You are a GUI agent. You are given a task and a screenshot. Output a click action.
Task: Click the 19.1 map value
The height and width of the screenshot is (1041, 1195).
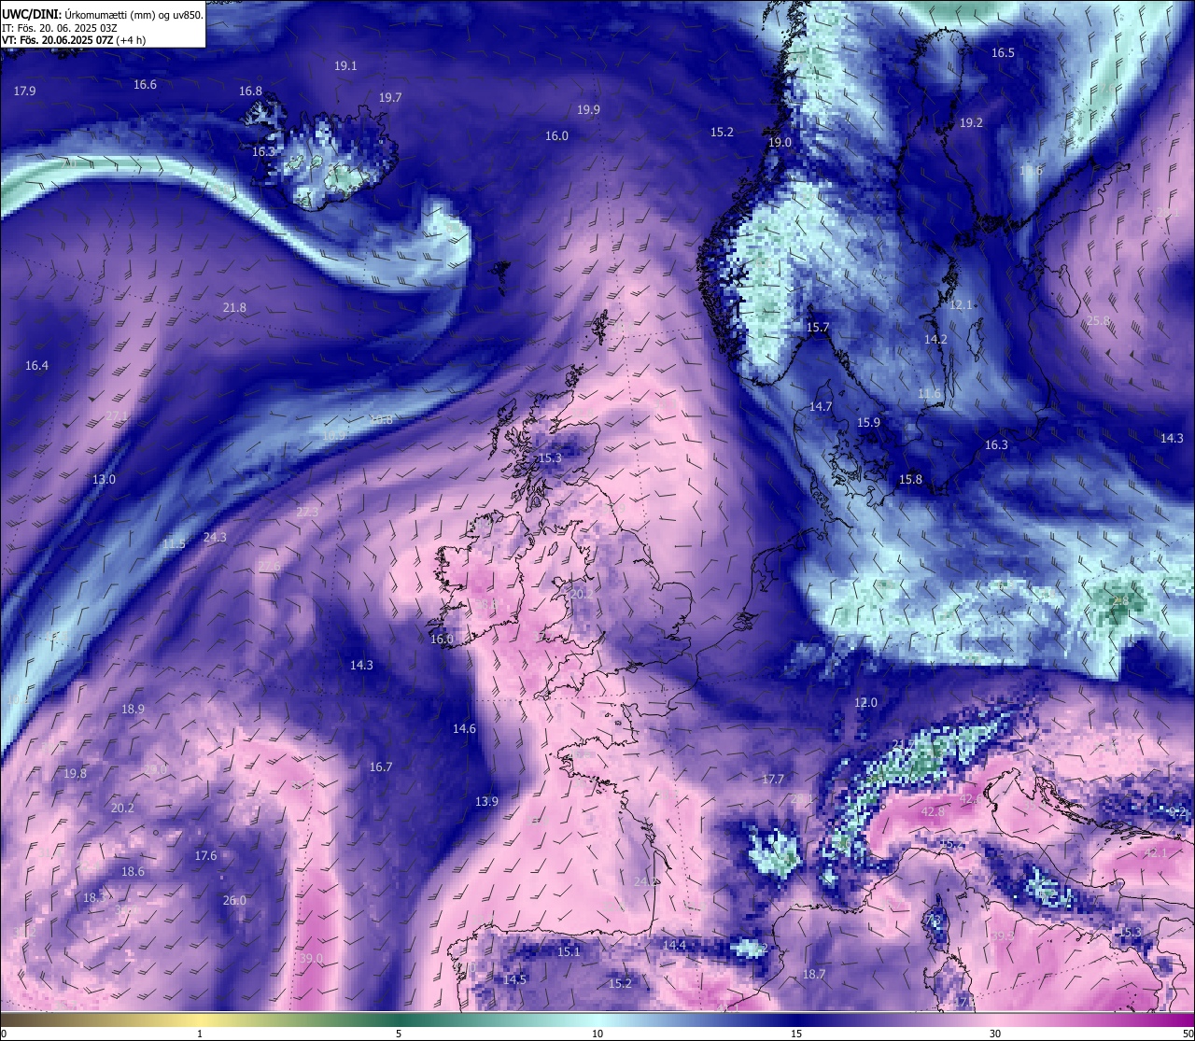click(345, 65)
